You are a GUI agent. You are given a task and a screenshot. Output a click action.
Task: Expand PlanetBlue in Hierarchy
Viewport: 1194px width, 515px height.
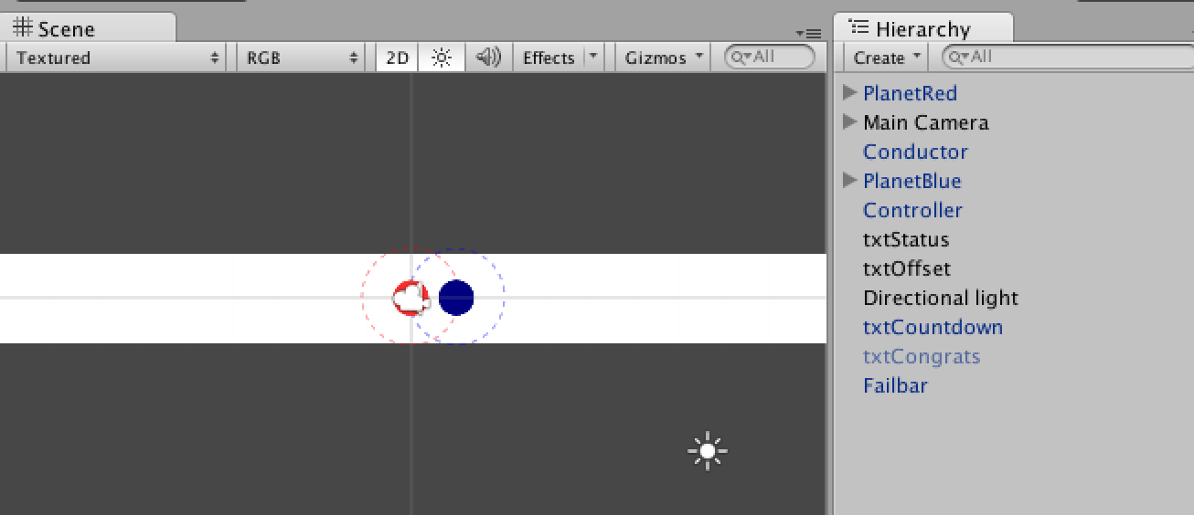point(849,180)
